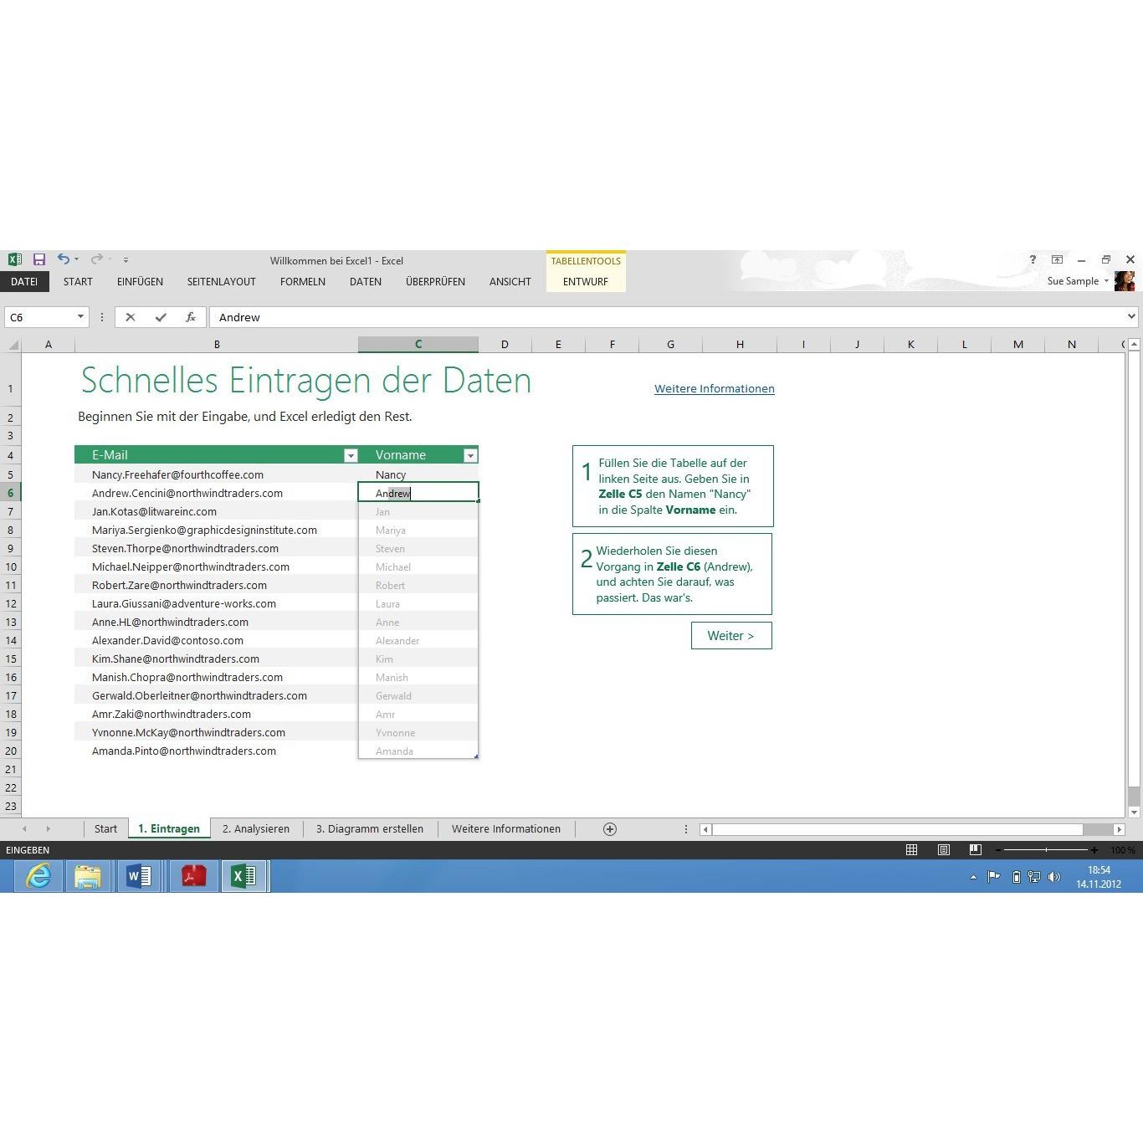This screenshot has width=1143, height=1143.
Task: Follow the Weitere Informationen link next to the heading
Action: 715,388
